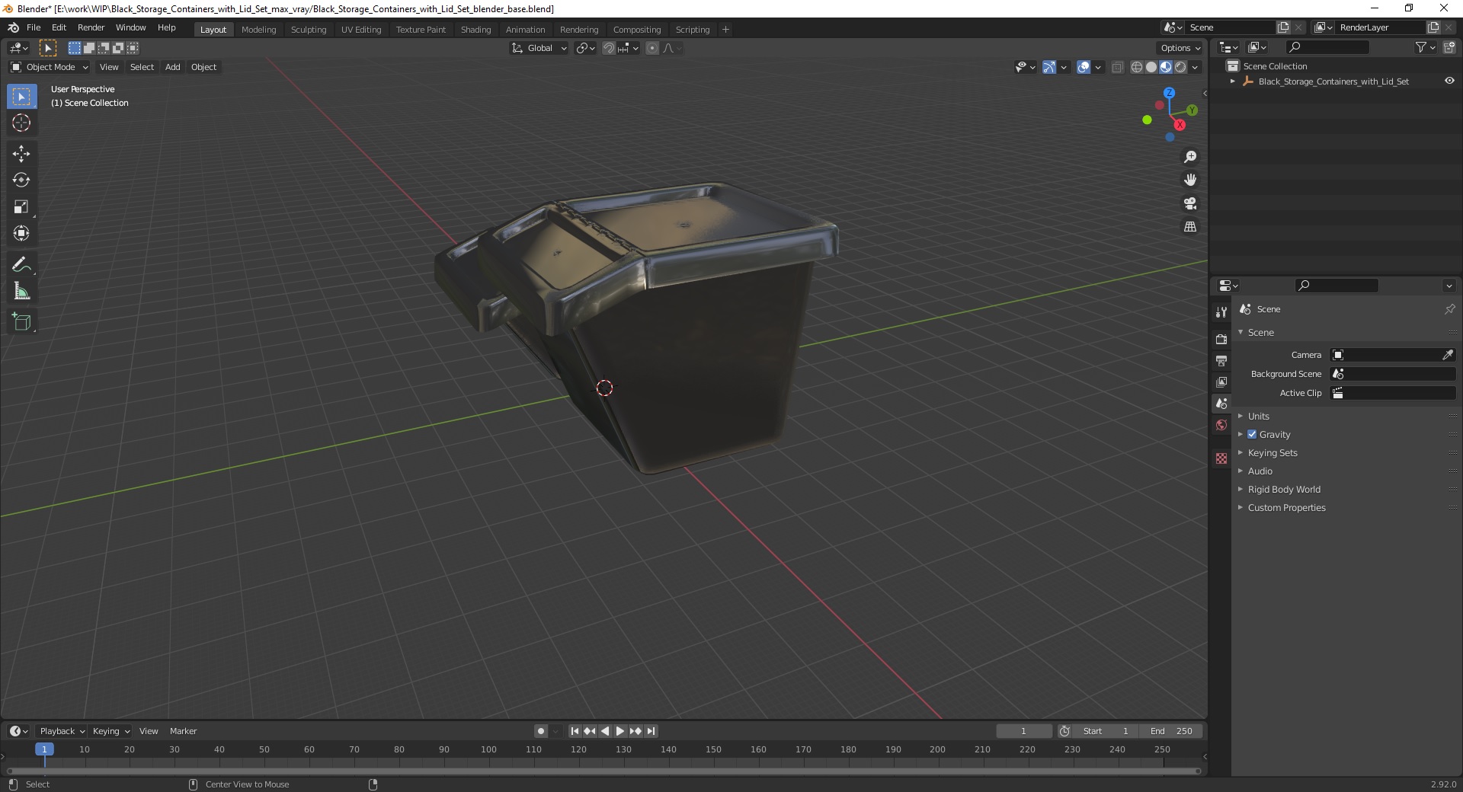Click the current frame number field

tap(1023, 731)
